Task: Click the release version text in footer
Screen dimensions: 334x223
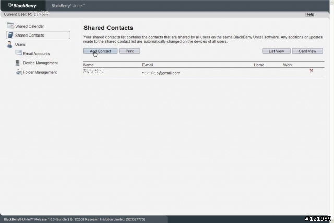Action: pyautogui.click(x=38, y=219)
